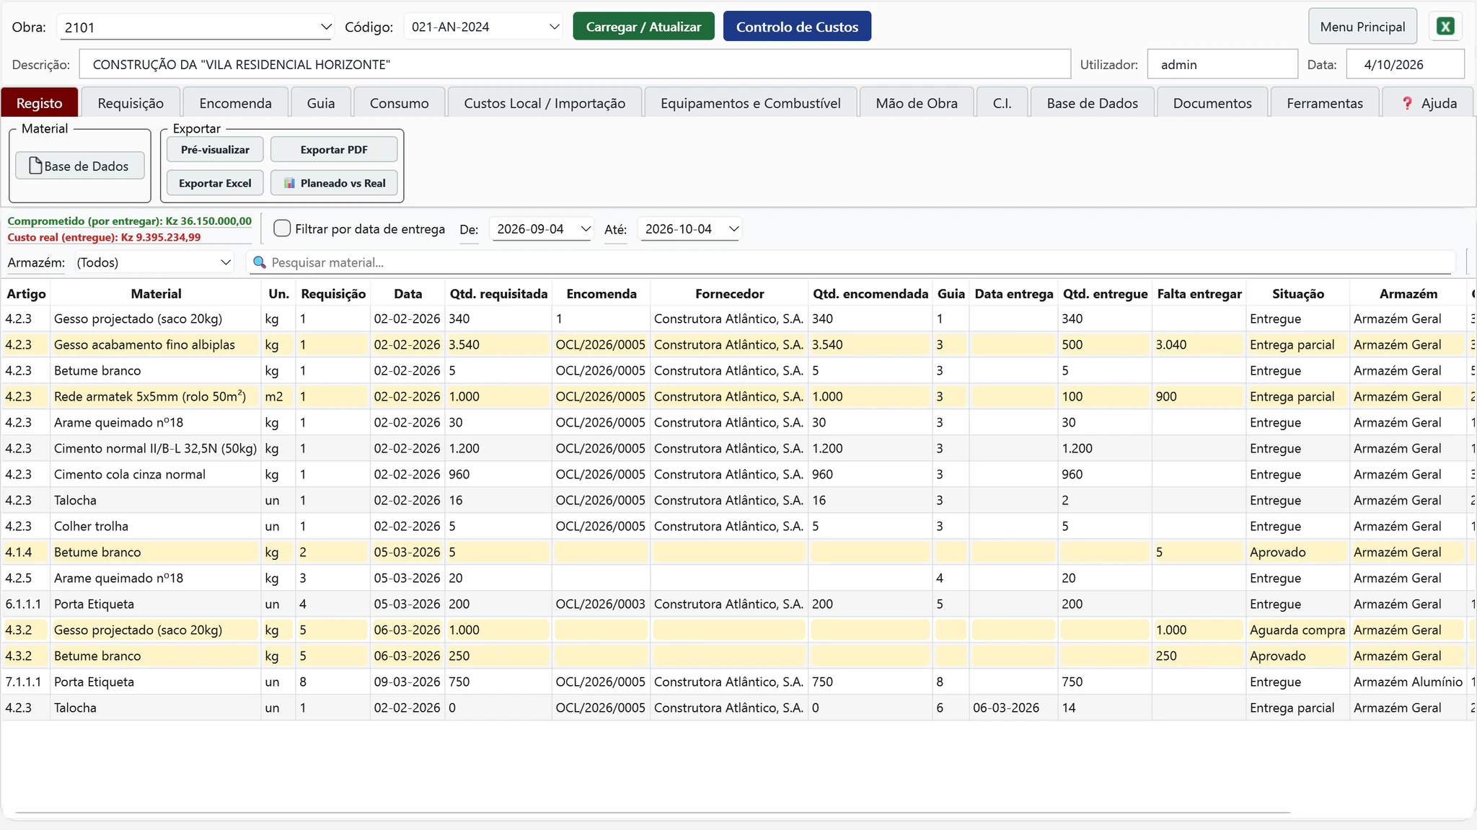
Task: Click the Armazém Alumínio cell
Action: click(1408, 682)
